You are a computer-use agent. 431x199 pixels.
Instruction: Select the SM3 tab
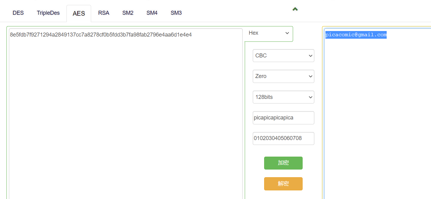pyautogui.click(x=176, y=13)
